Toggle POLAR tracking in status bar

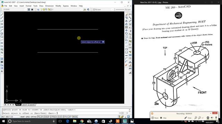40,117
